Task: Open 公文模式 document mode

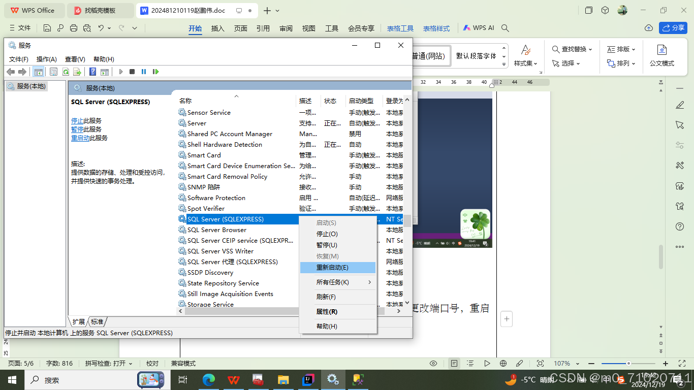Action: click(x=661, y=56)
